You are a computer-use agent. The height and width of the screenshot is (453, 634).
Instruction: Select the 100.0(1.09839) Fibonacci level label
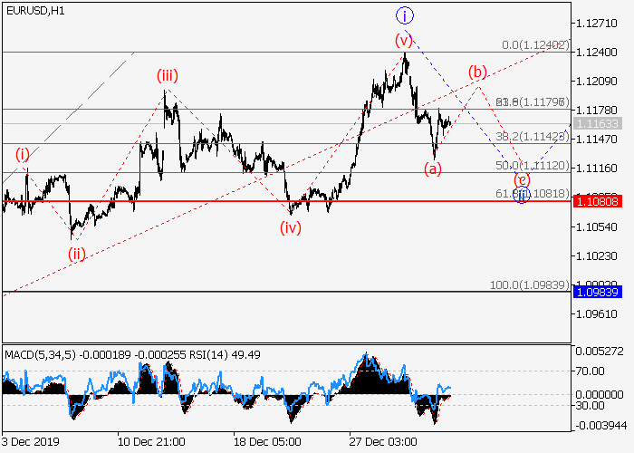pyautogui.click(x=529, y=285)
